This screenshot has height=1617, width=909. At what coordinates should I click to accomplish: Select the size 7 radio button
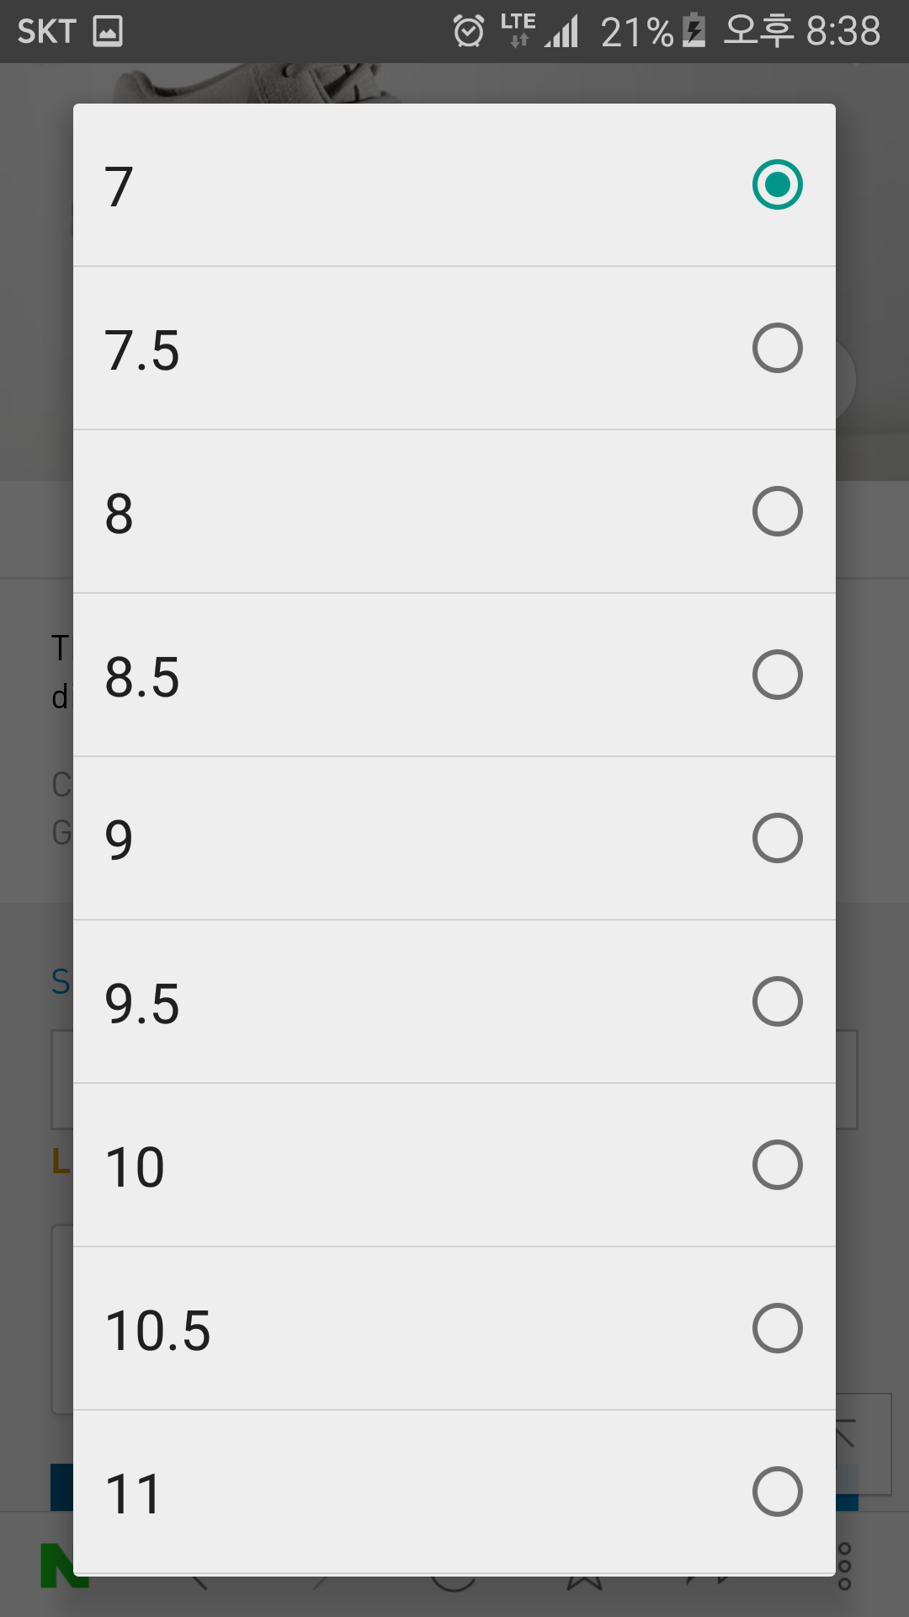pos(777,184)
